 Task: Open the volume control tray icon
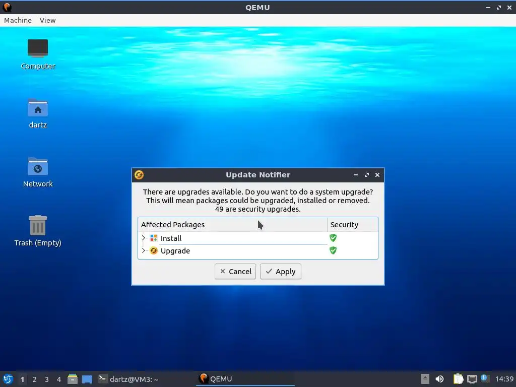(x=439, y=379)
